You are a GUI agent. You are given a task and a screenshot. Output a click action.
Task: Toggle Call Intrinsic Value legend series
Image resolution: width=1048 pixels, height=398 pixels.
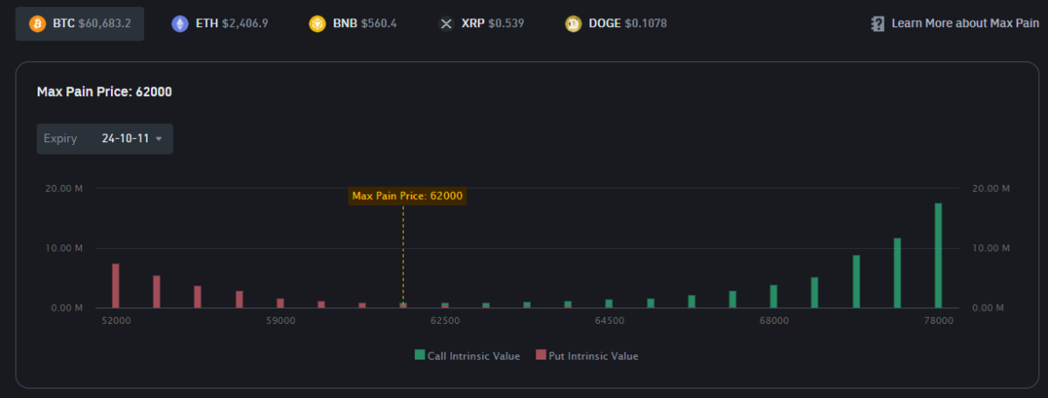[x=467, y=356]
